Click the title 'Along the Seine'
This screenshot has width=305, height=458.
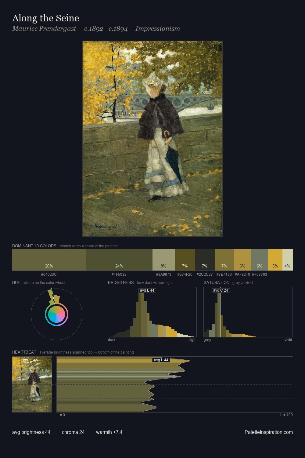[x=46, y=18]
